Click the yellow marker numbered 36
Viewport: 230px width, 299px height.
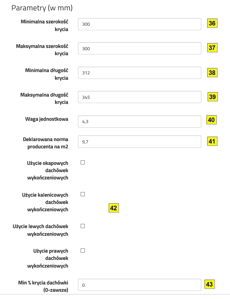click(x=212, y=23)
